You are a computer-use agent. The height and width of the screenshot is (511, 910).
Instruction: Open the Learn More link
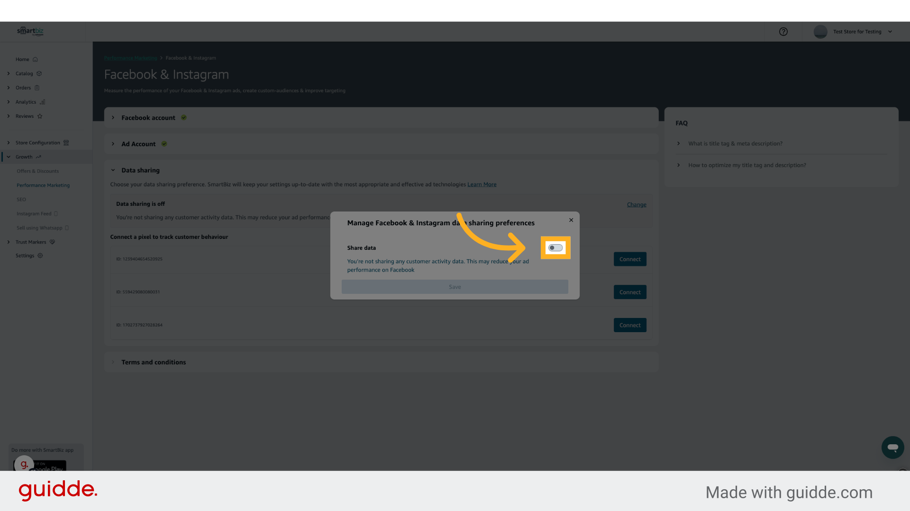[482, 185]
